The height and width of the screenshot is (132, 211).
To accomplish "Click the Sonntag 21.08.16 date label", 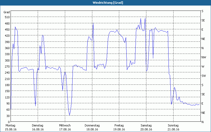I will pyautogui.click(x=173, y=127).
